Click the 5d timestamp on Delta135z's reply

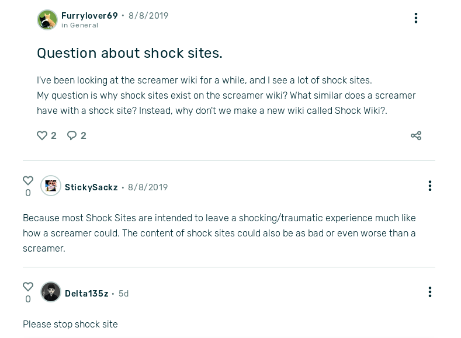tap(123, 294)
